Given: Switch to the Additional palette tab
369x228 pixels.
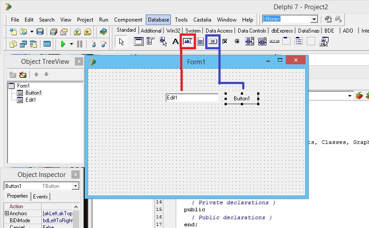Looking at the screenshot, I should point(151,30).
